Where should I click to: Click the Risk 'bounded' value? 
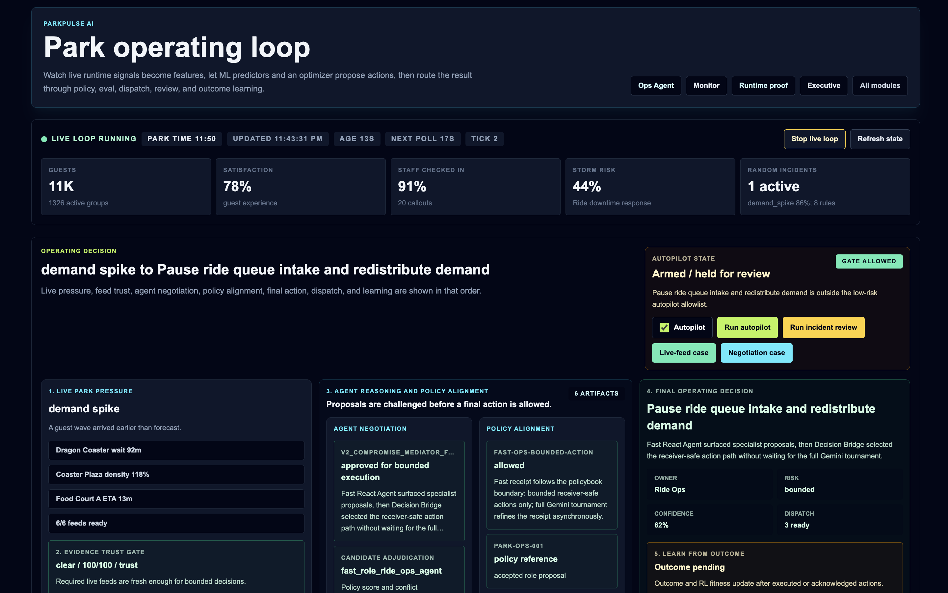click(799, 489)
